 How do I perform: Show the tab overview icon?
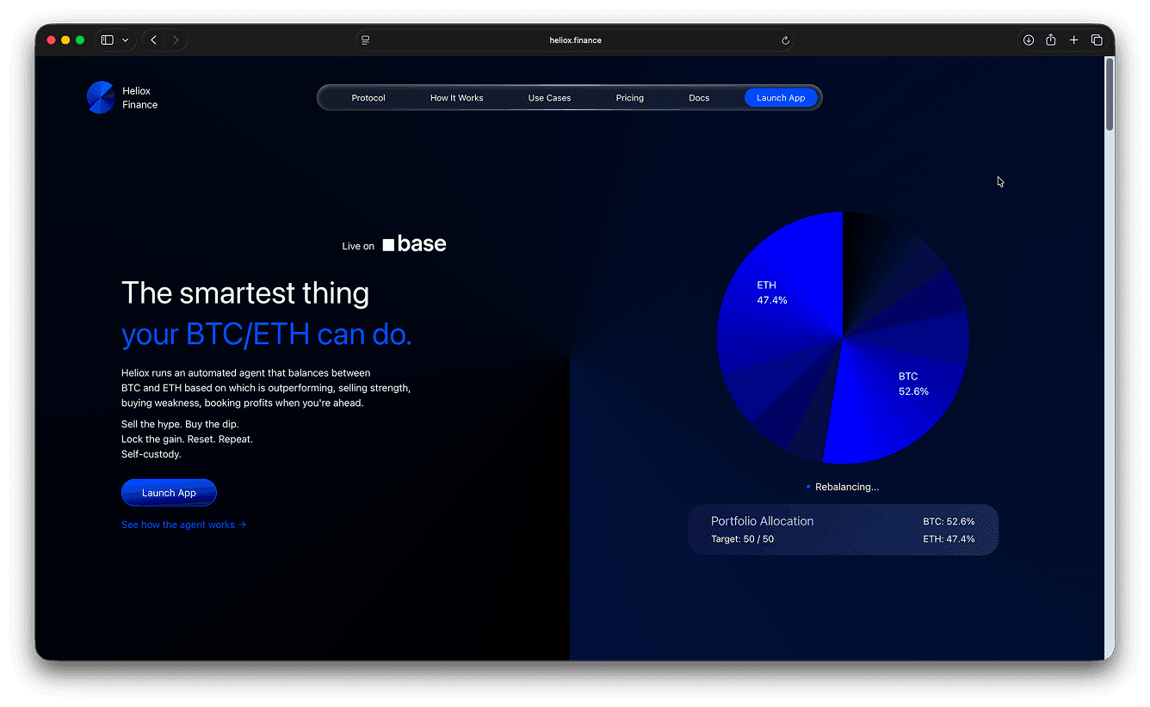pos(1097,40)
